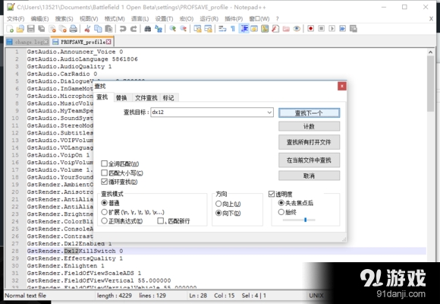Show all characters with the pilcrow icon
Screen dimensions: 440x304
coord(233,29)
